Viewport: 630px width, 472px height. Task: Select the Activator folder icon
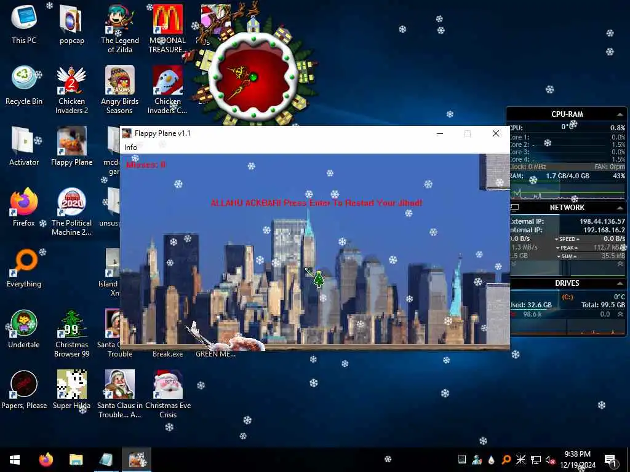click(24, 146)
